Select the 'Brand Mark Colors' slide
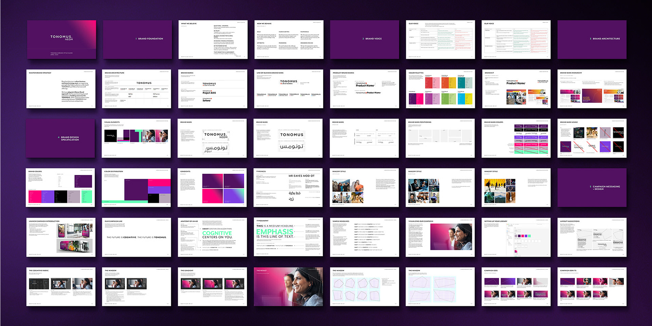 (516, 138)
